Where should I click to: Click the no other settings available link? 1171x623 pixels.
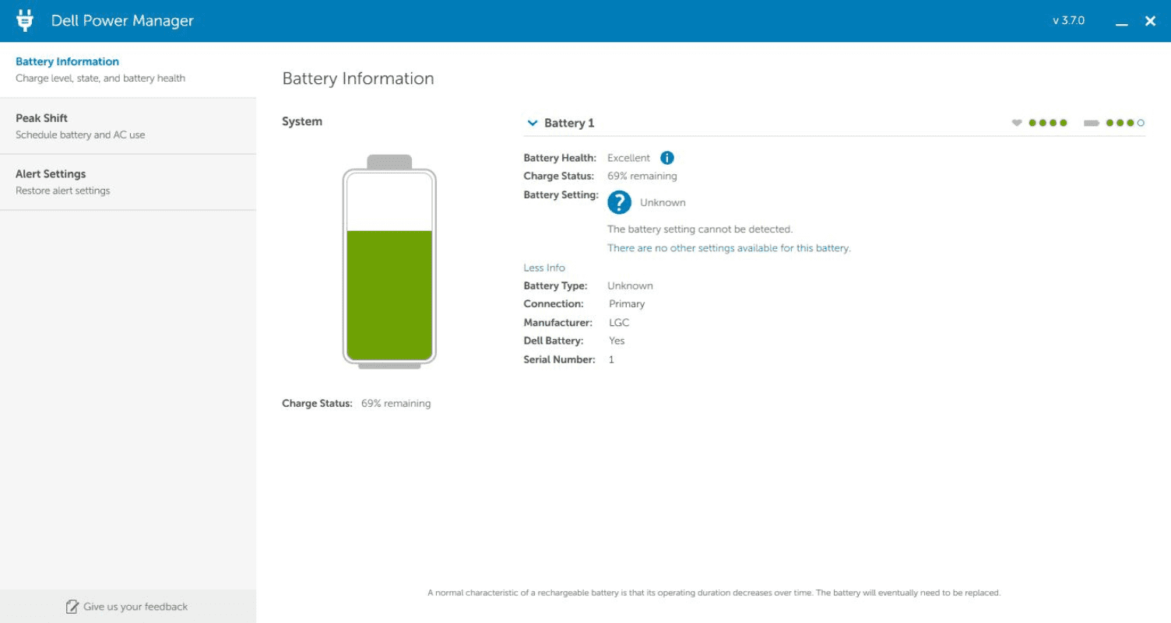pyautogui.click(x=729, y=248)
